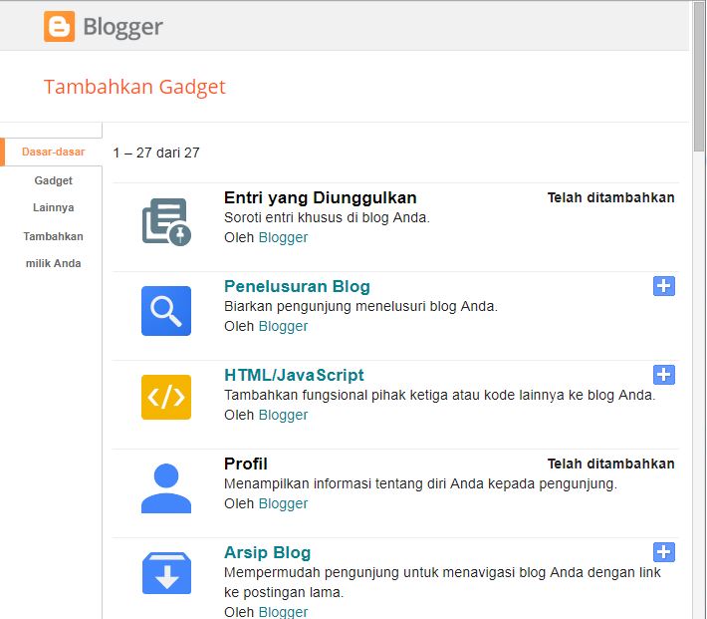Click the HTML/JavaScript code icon
This screenshot has width=707, height=619.
(166, 398)
